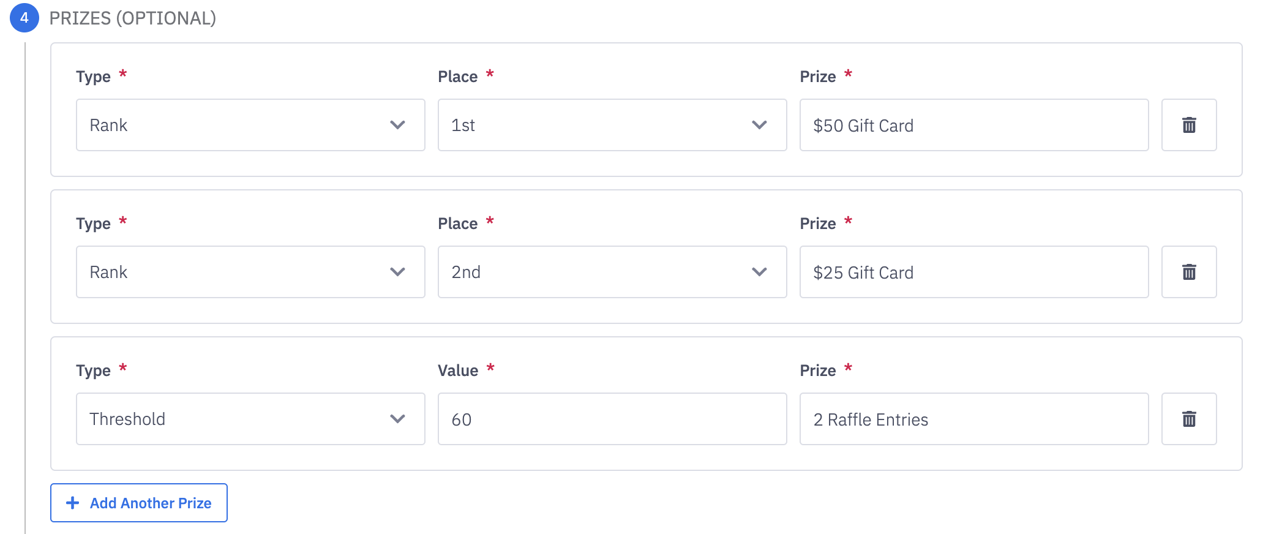Click chevron arrow in the 2nd place dropdown

tap(759, 272)
